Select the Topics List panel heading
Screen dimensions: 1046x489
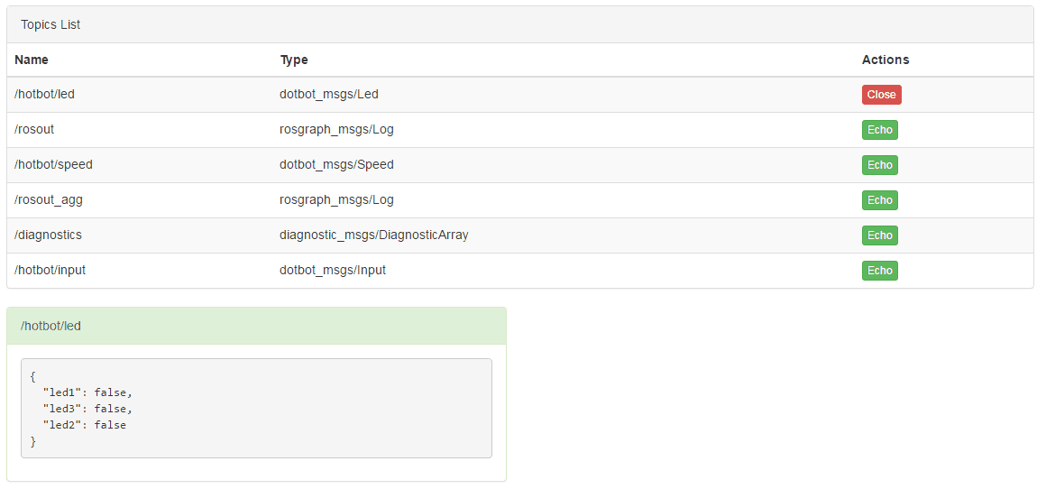50,24
